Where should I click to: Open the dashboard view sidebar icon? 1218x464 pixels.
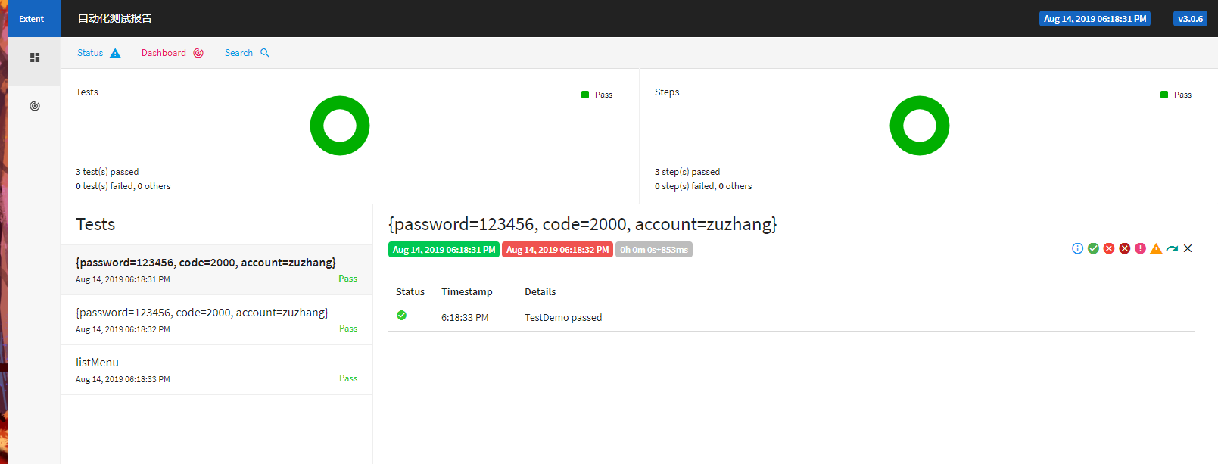[x=34, y=106]
